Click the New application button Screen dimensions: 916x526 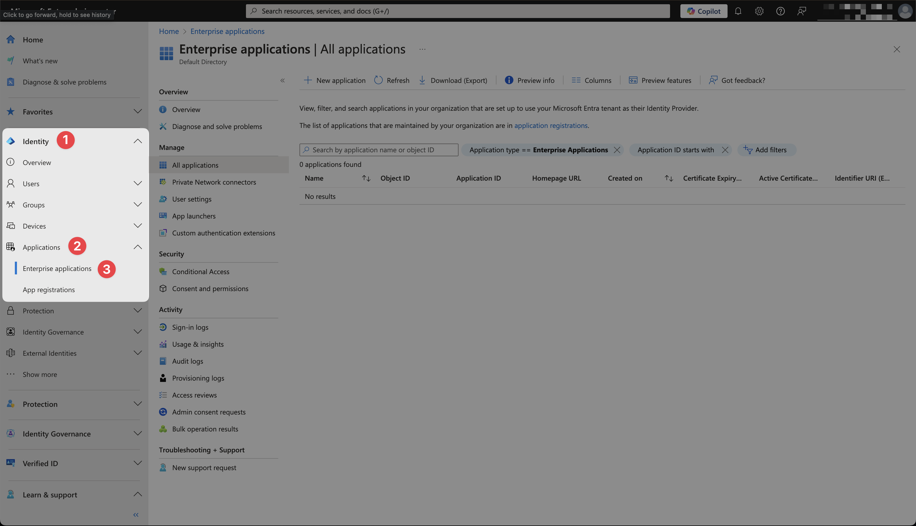tap(335, 80)
